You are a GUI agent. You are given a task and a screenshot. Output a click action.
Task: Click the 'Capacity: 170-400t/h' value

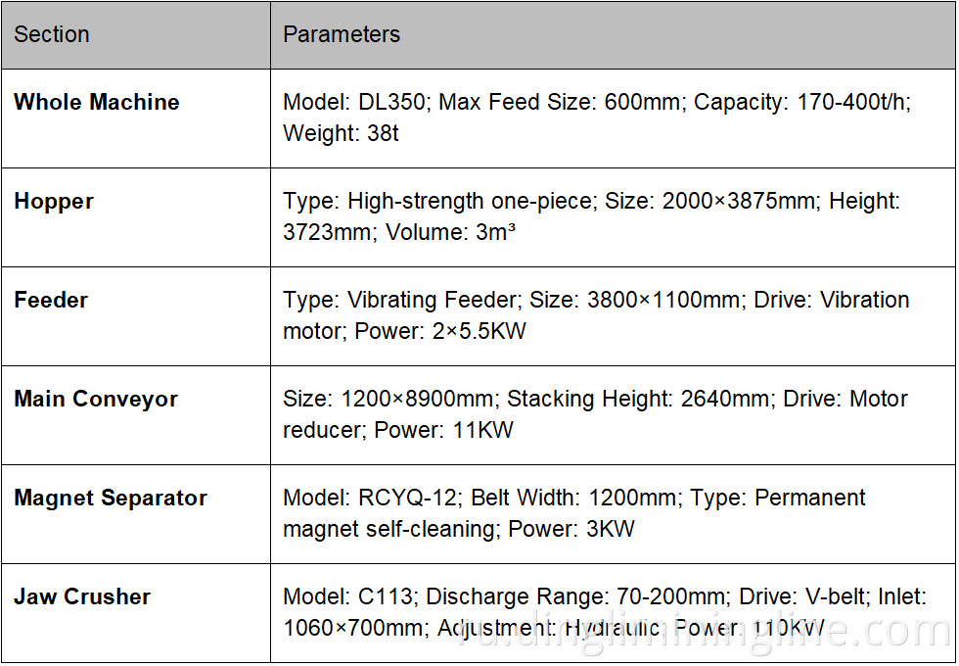(x=801, y=102)
